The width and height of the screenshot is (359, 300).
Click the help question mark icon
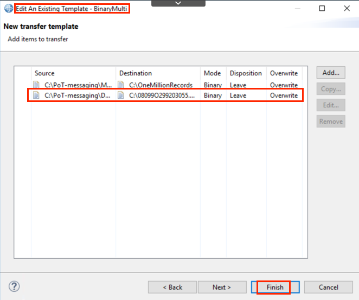[14, 286]
